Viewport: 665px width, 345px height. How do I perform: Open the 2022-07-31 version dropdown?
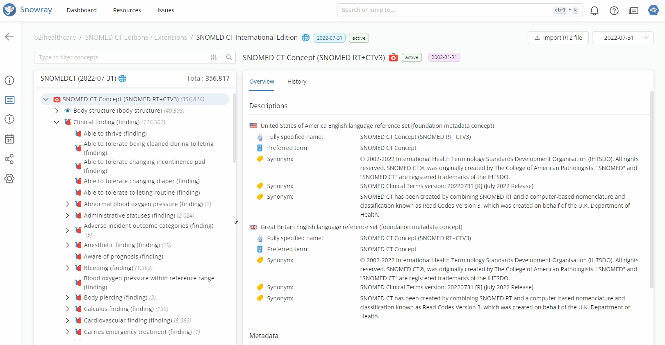tap(622, 38)
